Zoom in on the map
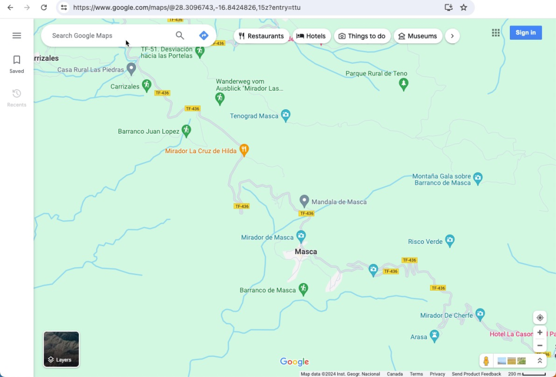This screenshot has height=377, width=556. pos(540,332)
